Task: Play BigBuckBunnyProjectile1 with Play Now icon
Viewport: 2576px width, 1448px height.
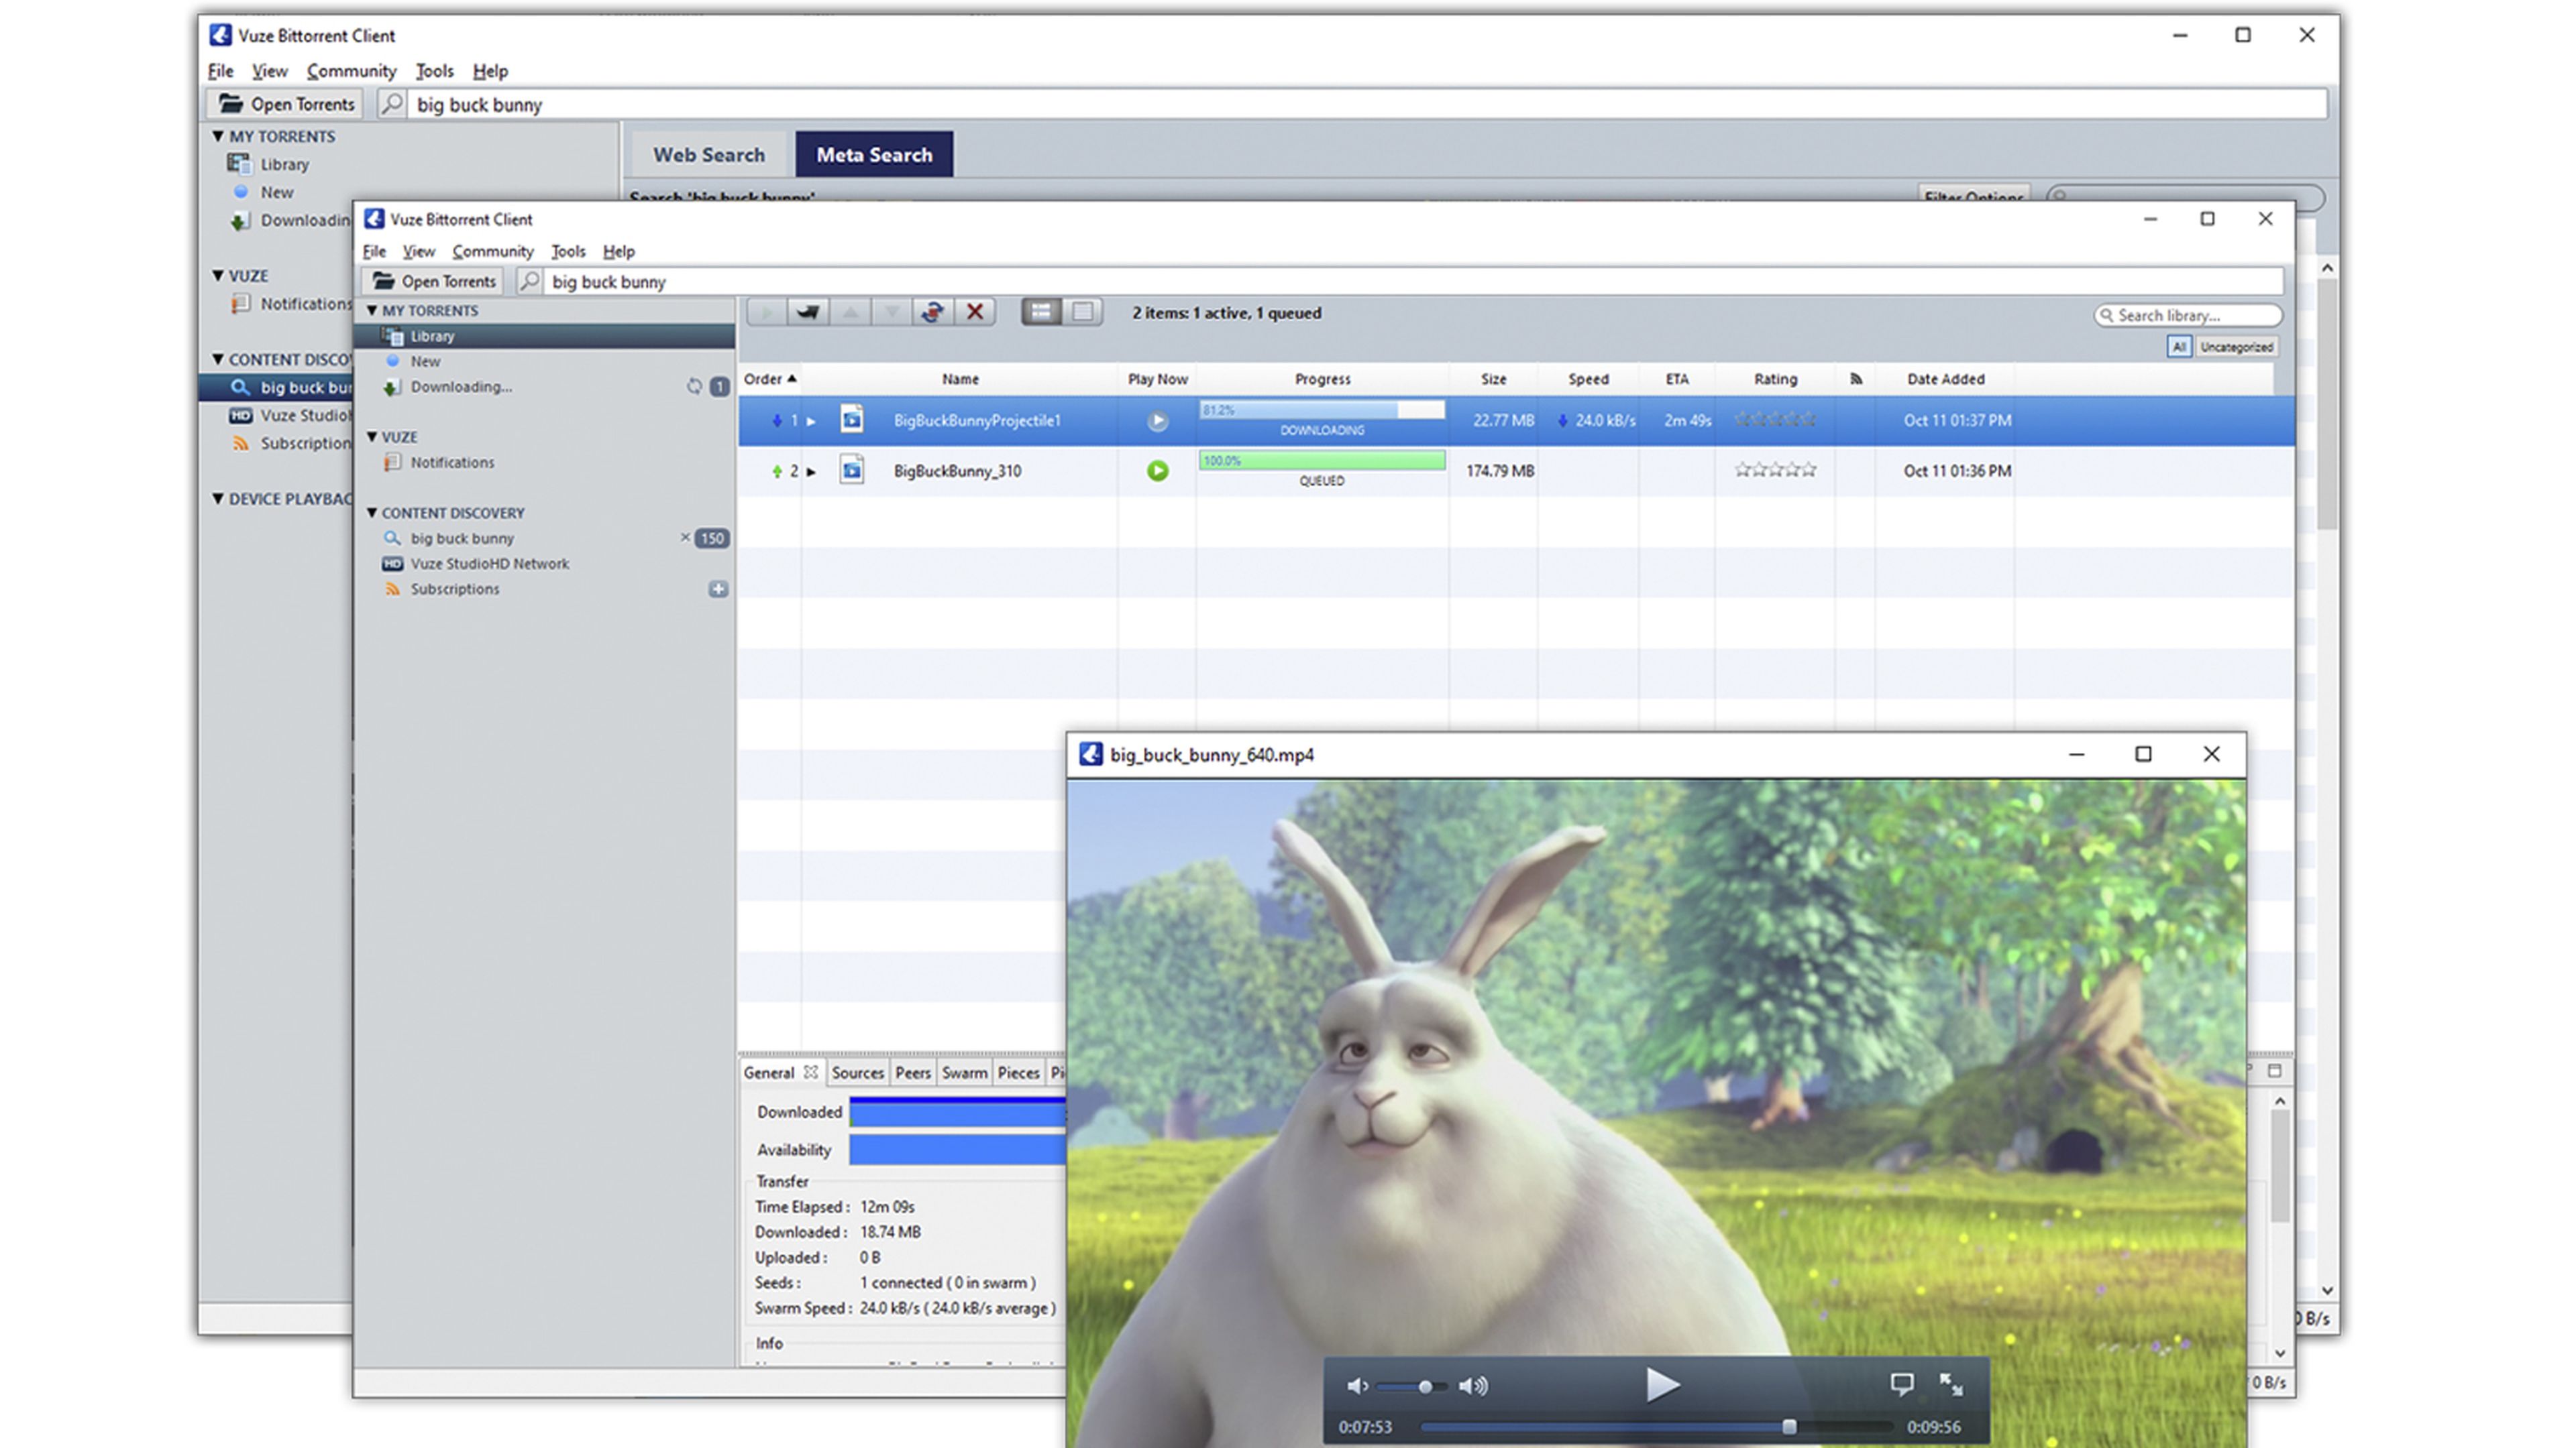Action: [x=1157, y=421]
